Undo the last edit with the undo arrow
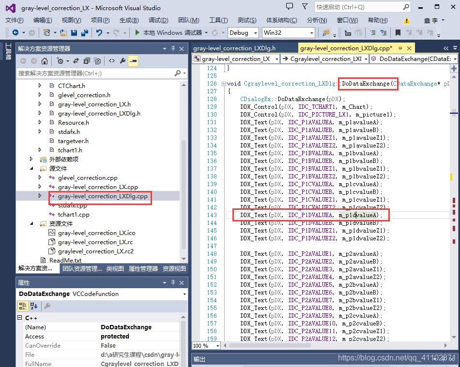 99,33
